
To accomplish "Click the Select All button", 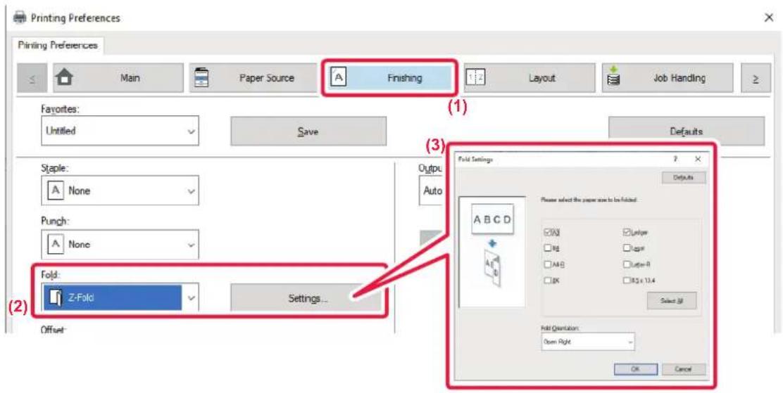I will (x=671, y=301).
